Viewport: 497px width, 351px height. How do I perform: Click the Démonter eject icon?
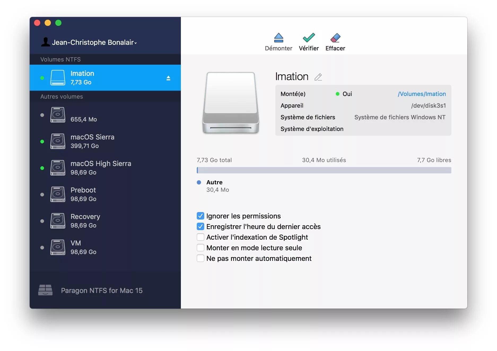click(x=278, y=38)
